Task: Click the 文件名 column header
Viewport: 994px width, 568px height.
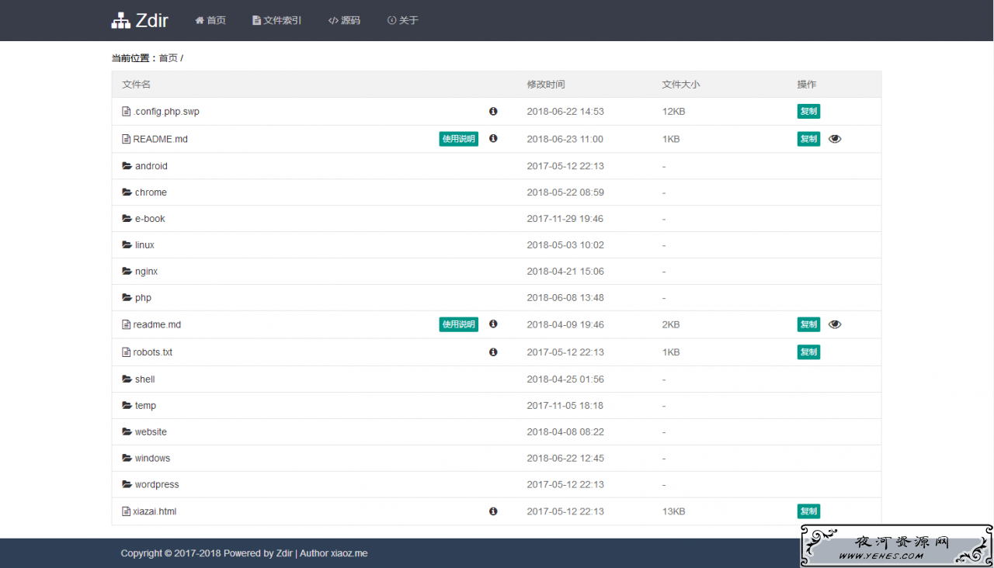Action: pos(136,85)
